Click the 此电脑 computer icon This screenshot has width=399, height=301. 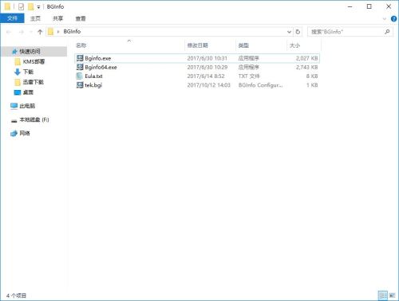(14, 106)
